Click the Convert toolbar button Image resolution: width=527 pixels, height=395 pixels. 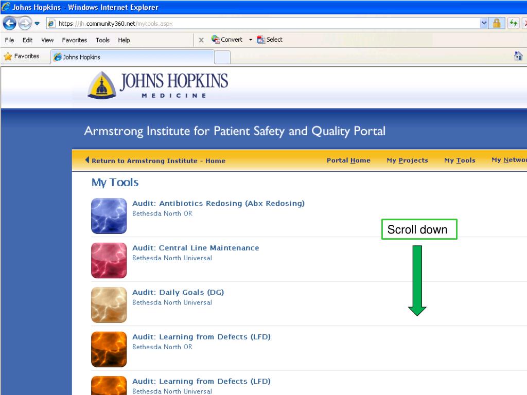coord(227,39)
